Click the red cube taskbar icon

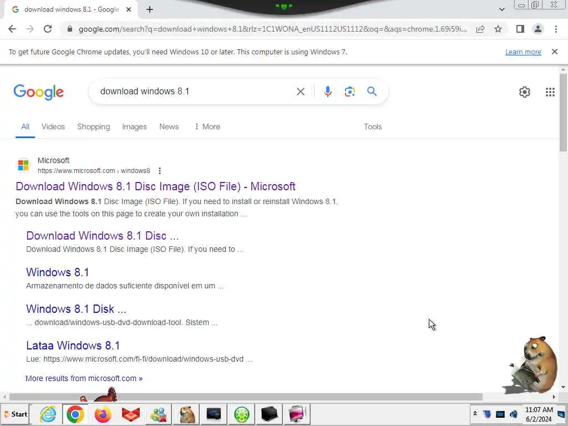[131, 414]
